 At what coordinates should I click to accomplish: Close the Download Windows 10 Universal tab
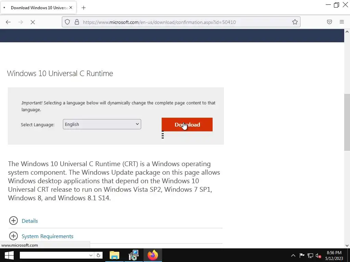pos(71,8)
